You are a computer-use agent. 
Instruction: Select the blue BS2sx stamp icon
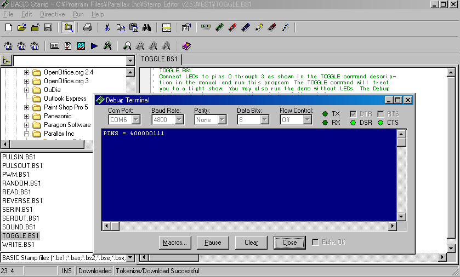246,27
